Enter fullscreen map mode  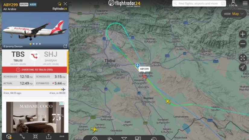pos(243,58)
